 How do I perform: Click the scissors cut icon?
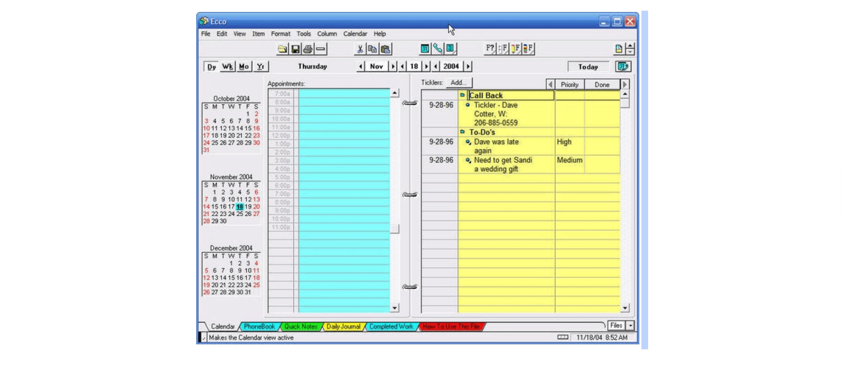click(360, 49)
